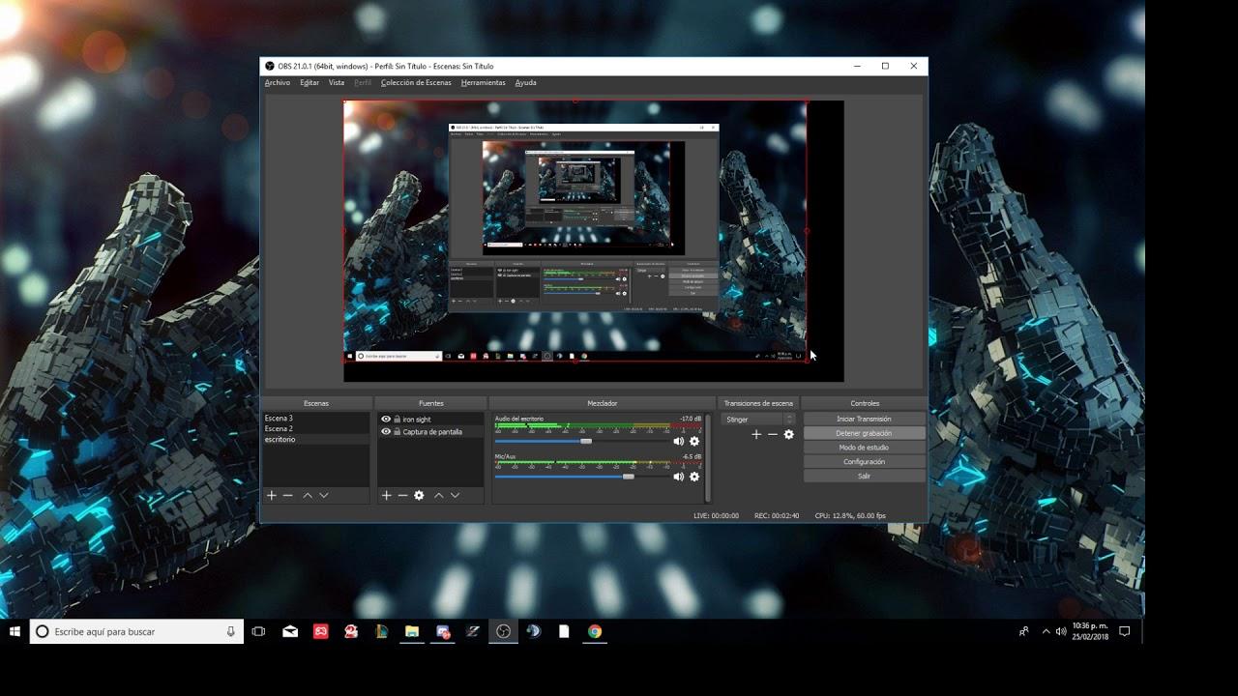
Task: Open Audio del escritorio settings gear
Action: [x=693, y=441]
